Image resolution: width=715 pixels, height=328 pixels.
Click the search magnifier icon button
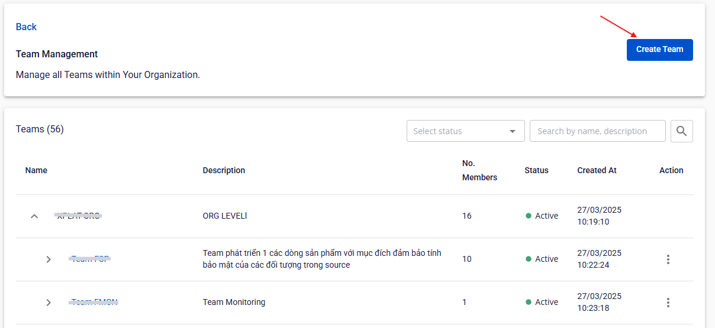[681, 131]
